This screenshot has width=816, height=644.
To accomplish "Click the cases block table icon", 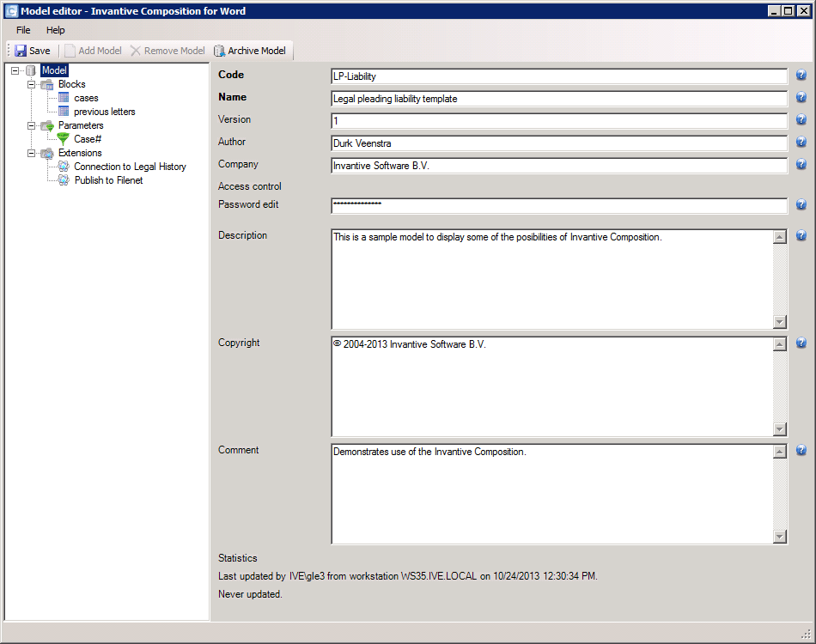I will (x=64, y=97).
